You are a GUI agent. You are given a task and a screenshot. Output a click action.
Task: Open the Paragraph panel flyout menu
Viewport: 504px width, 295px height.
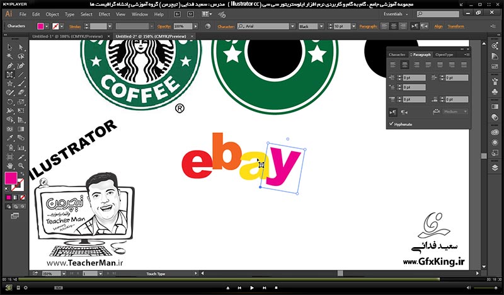pyautogui.click(x=466, y=55)
